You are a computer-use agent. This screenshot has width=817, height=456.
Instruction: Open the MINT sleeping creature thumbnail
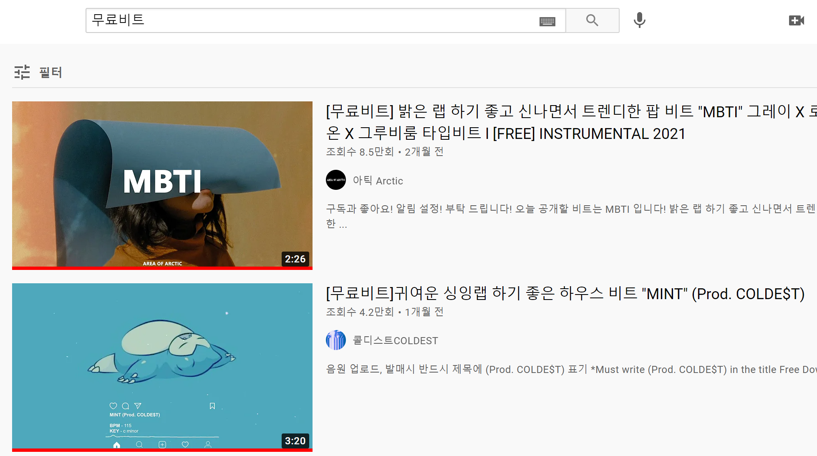point(162,365)
